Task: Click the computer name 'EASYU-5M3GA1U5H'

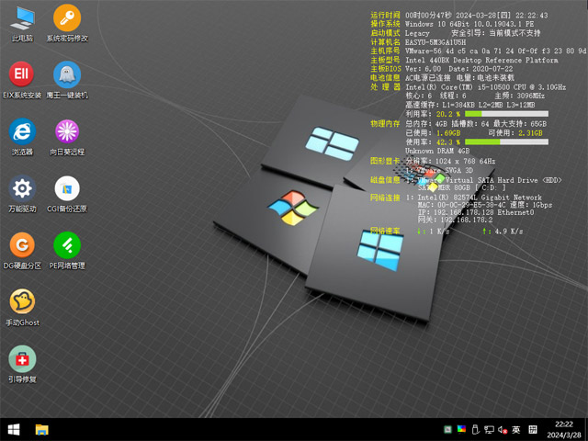Action: (x=435, y=42)
